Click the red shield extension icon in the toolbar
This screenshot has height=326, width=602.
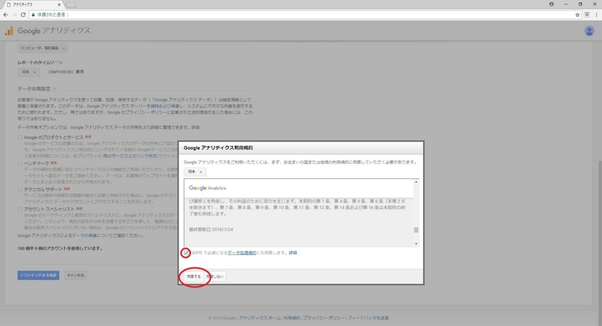pos(587,15)
